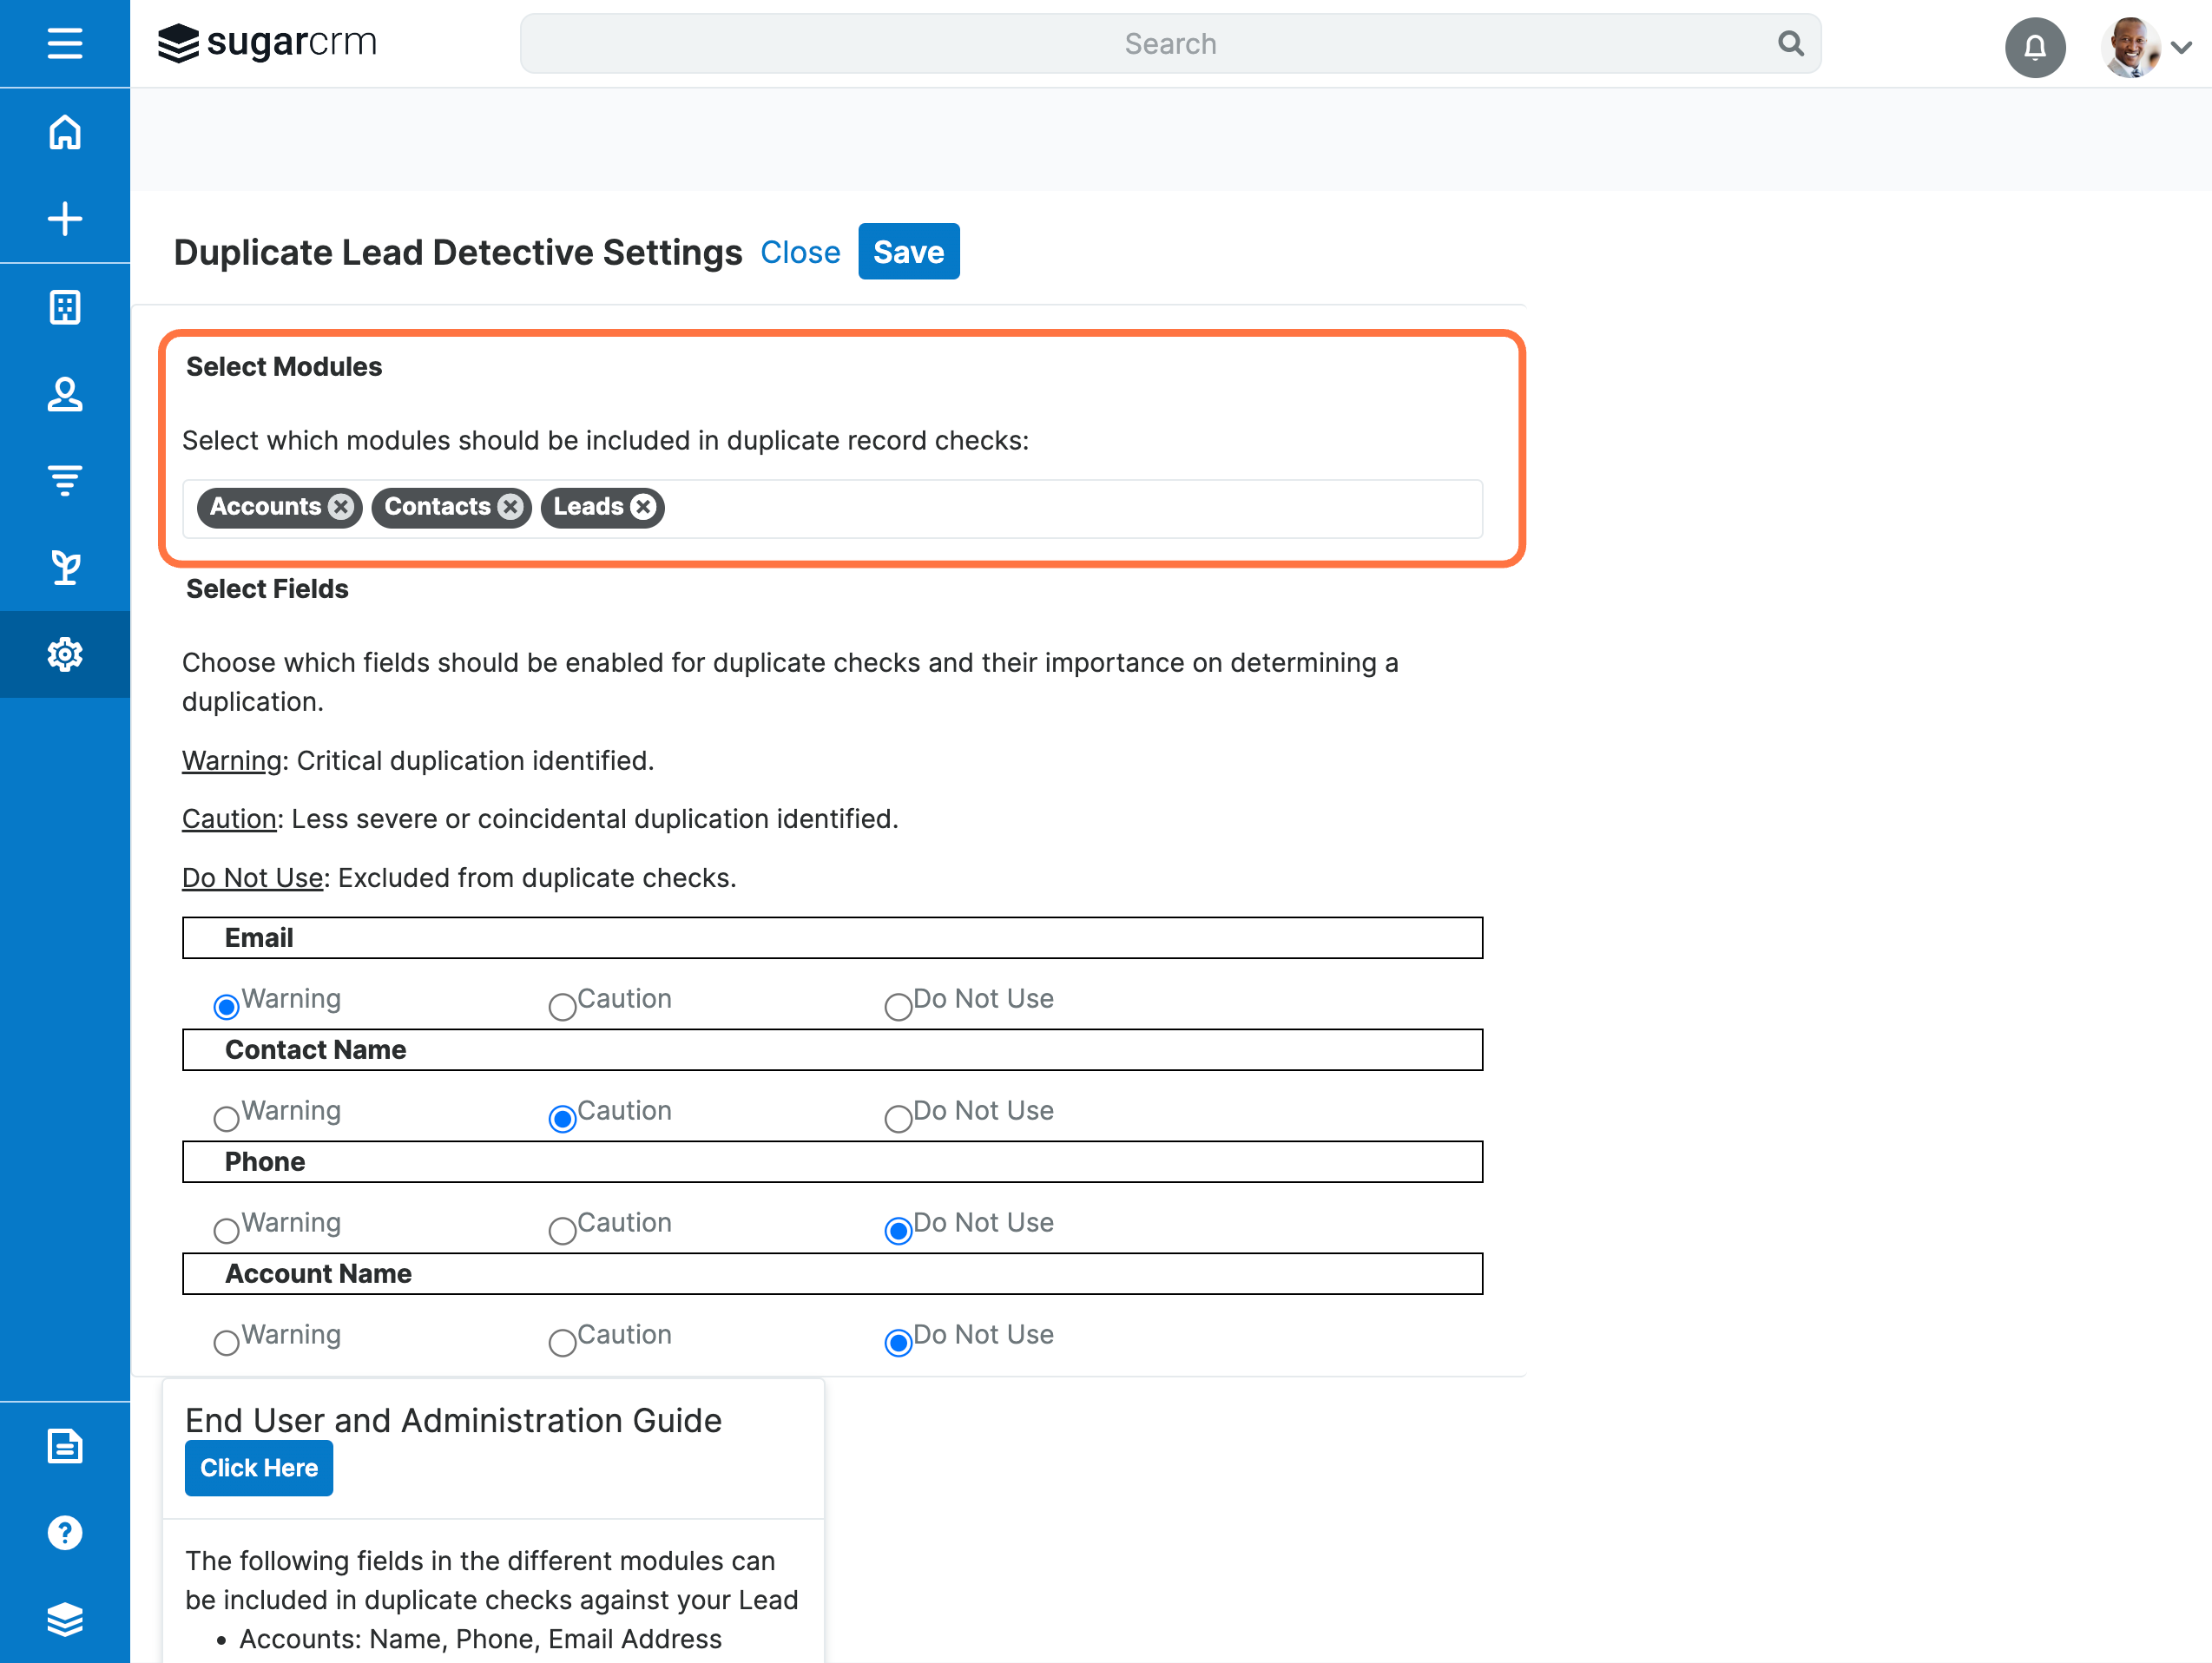Open the hamburger navigation menu
Viewport: 2212px width, 1663px height.
click(65, 44)
